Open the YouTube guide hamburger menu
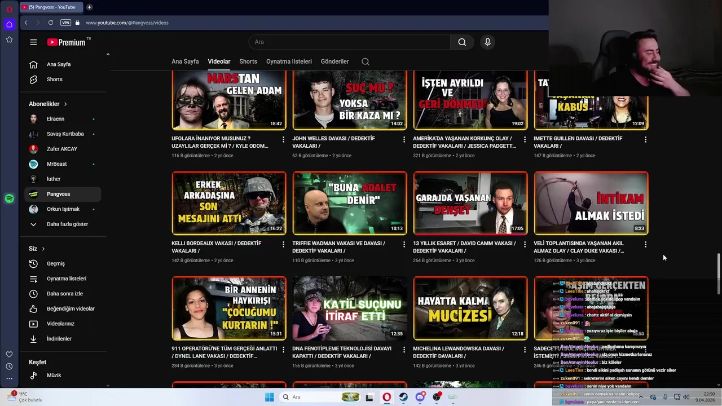 click(33, 42)
